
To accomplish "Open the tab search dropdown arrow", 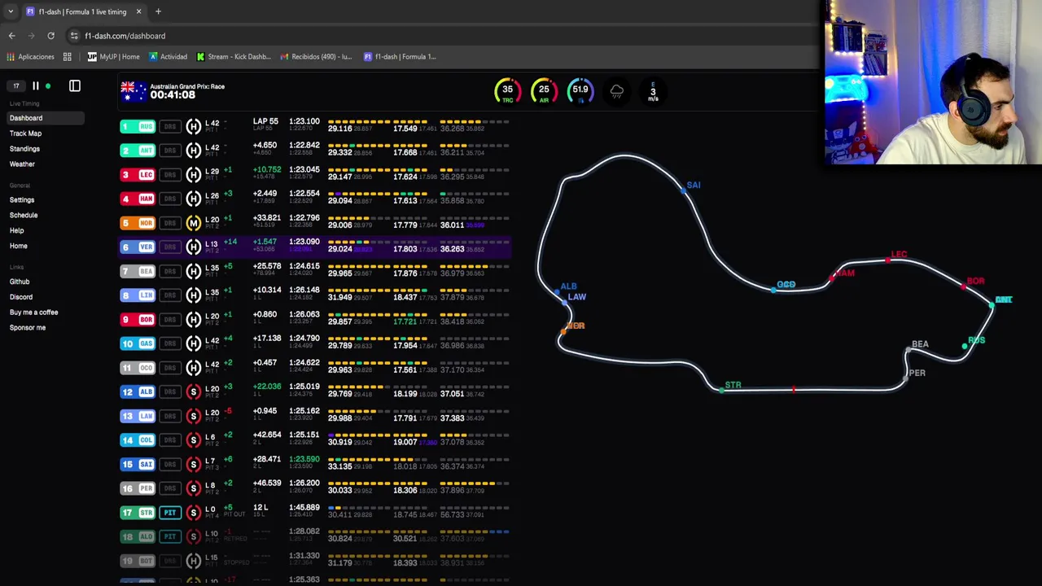I will coord(10,11).
